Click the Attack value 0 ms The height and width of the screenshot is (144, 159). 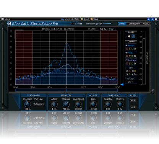click(x=54, y=109)
